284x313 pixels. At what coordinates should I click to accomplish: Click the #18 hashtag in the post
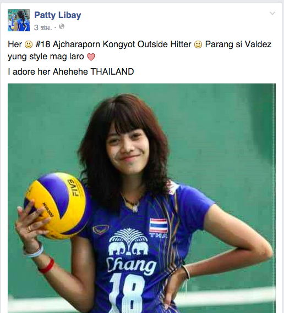point(42,44)
